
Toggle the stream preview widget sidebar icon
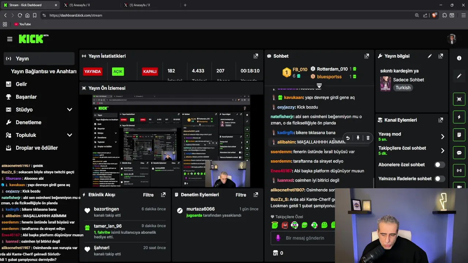(459, 99)
